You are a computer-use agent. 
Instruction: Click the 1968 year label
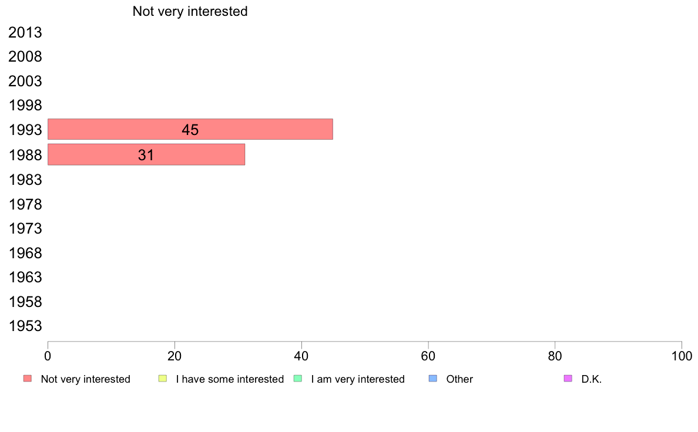pos(25,253)
